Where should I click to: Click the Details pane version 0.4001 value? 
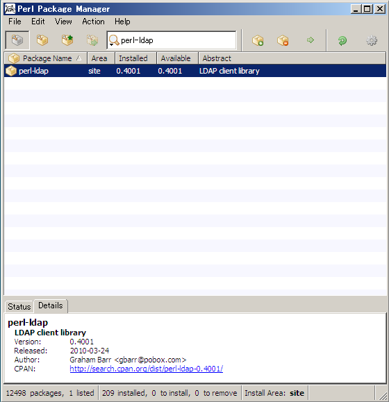pos(82,342)
